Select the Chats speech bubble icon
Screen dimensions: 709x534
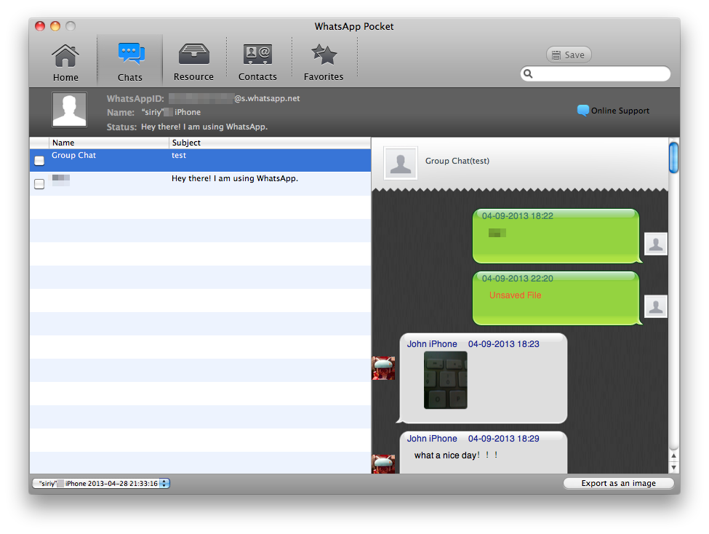coord(130,55)
